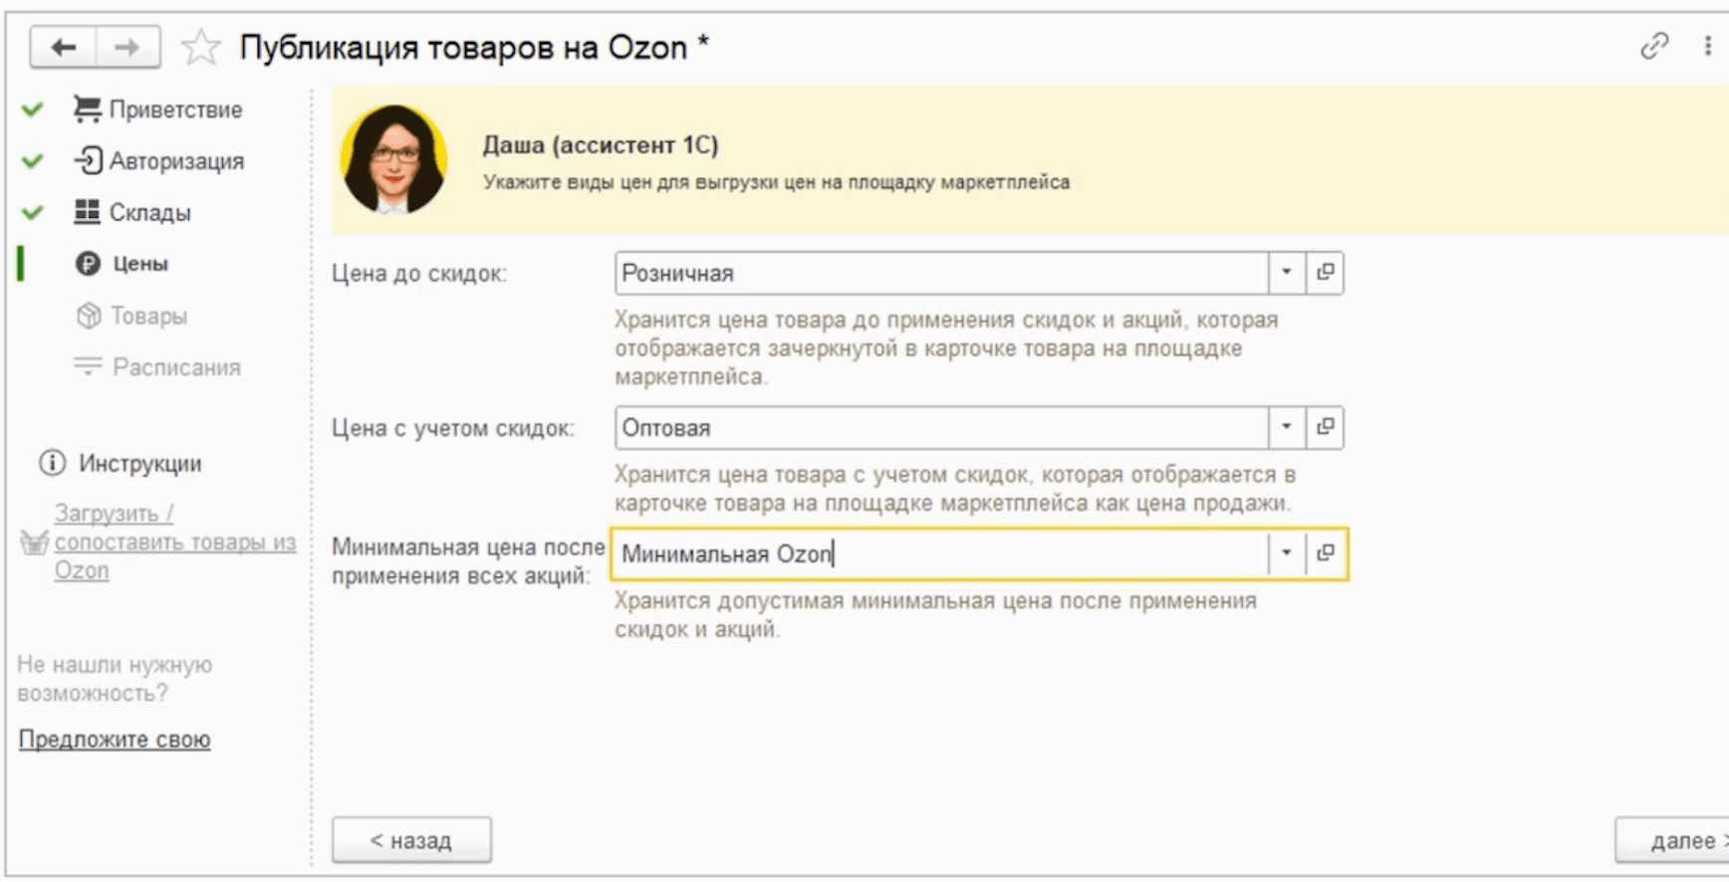Click the Не нашли нужную возможность? text

pyautogui.click(x=115, y=679)
